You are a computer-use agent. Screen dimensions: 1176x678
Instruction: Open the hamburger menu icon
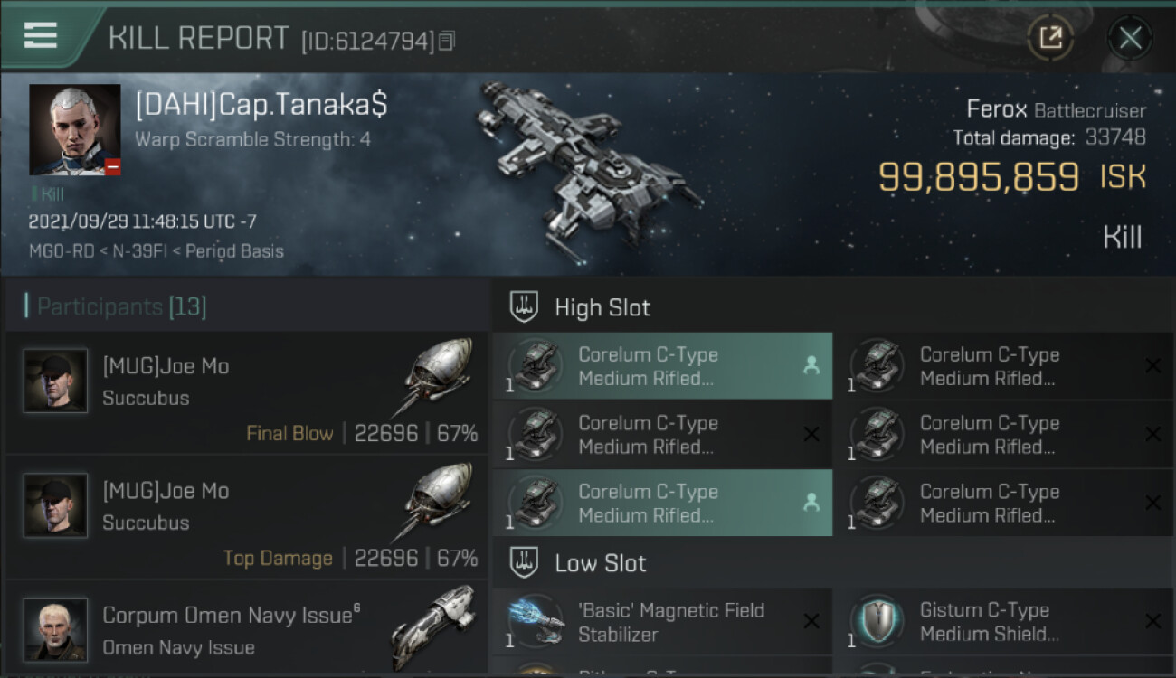pos(41,35)
